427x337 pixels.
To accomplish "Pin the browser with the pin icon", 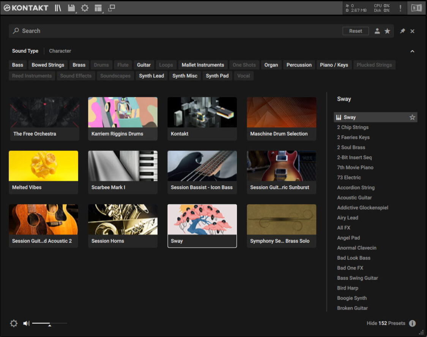I will (402, 31).
